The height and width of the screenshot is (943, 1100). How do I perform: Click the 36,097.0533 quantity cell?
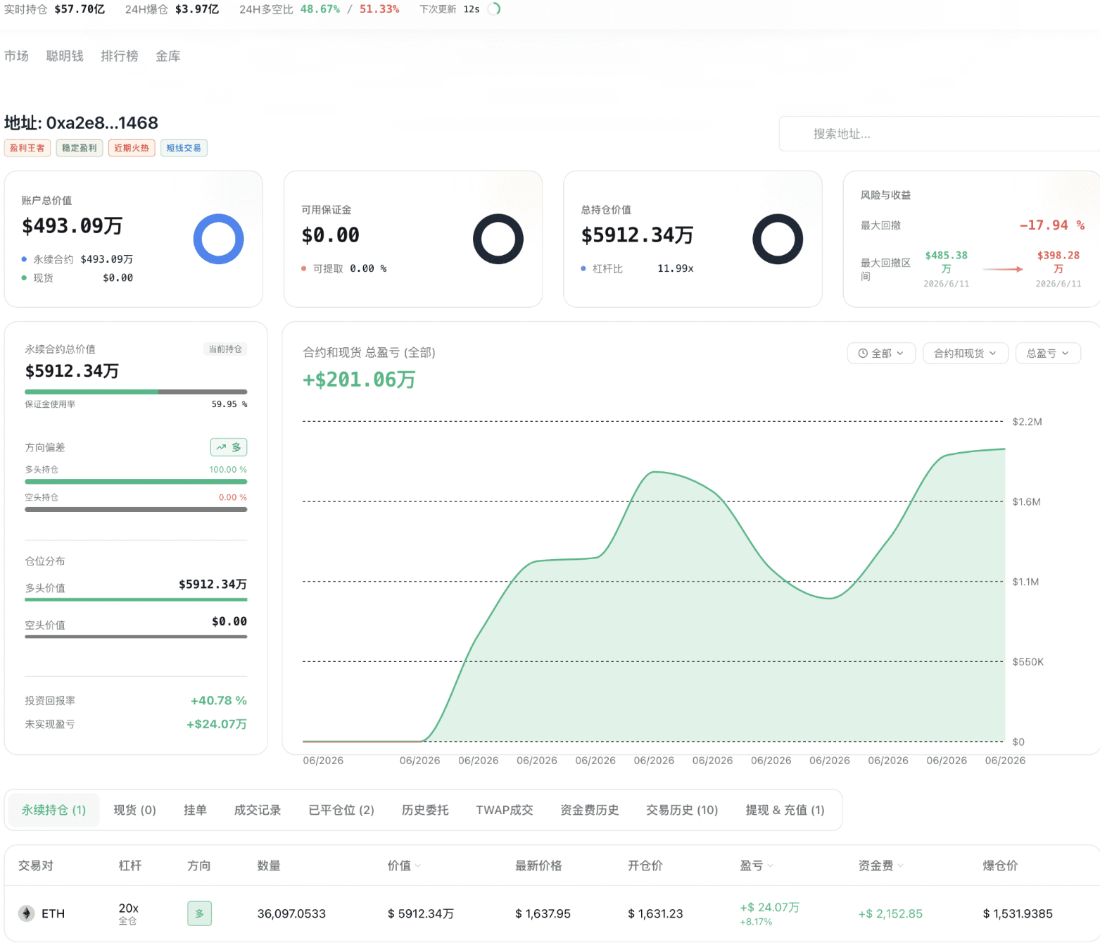(x=291, y=913)
